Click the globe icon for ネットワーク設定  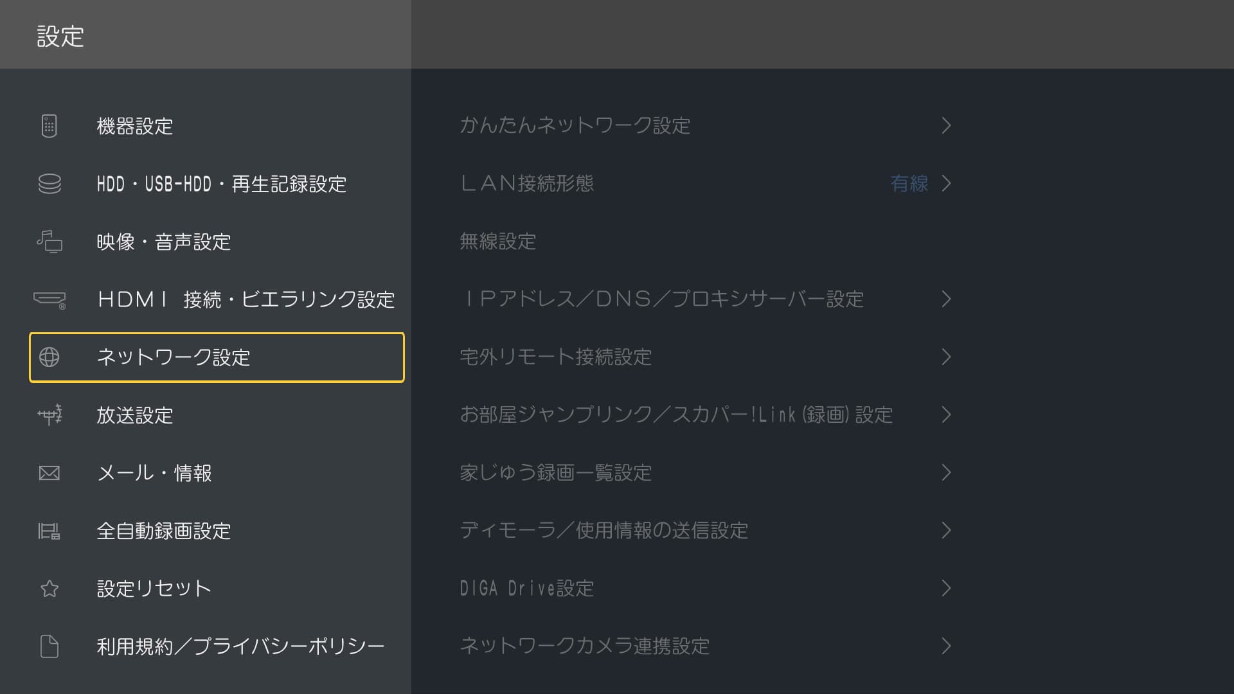49,357
